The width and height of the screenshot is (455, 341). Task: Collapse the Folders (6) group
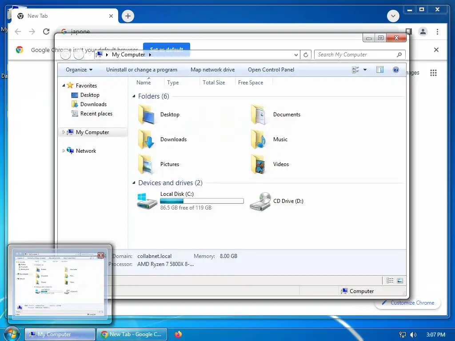coord(134,96)
